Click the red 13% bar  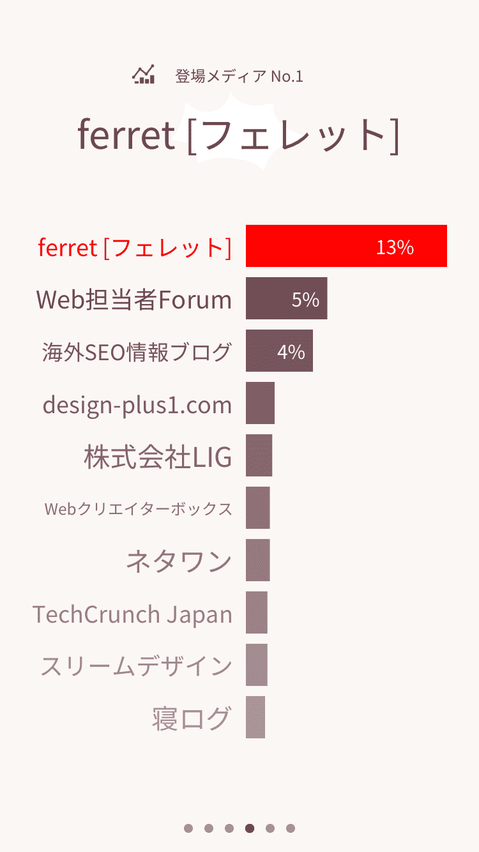coord(346,246)
